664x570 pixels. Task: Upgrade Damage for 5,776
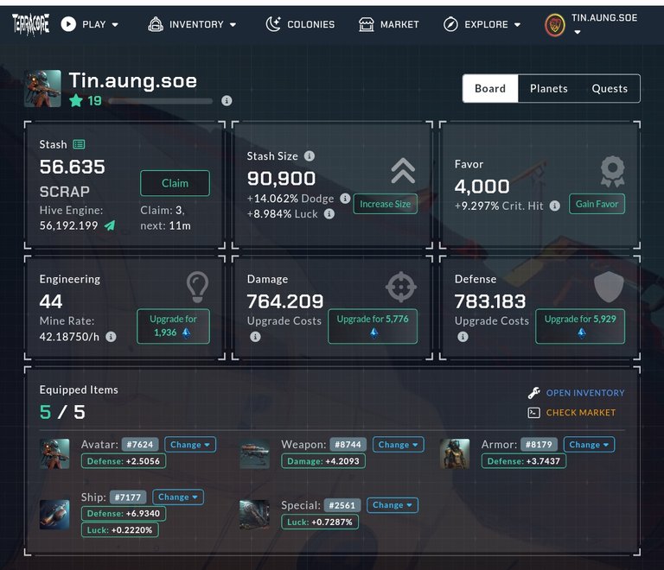coord(373,326)
